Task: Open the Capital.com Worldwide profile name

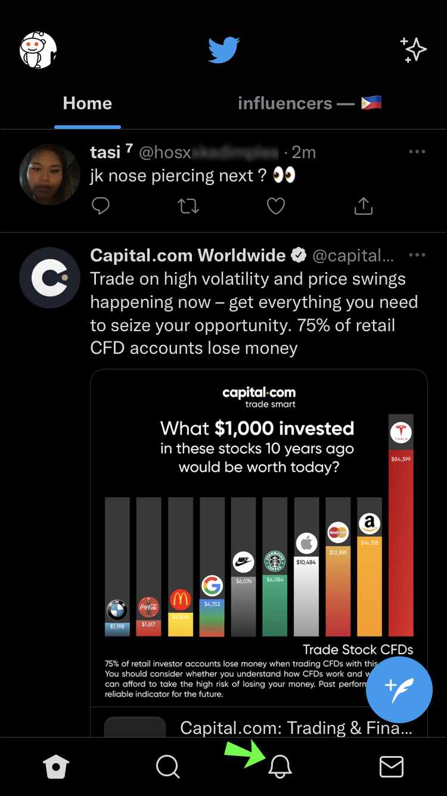Action: click(188, 255)
